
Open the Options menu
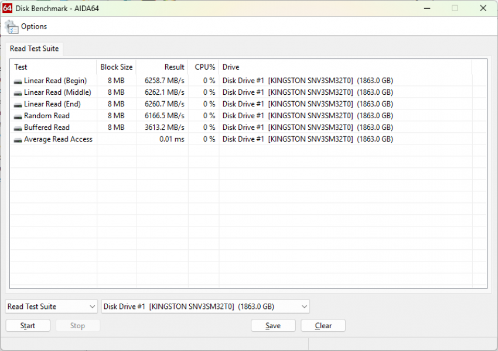pyautogui.click(x=34, y=27)
